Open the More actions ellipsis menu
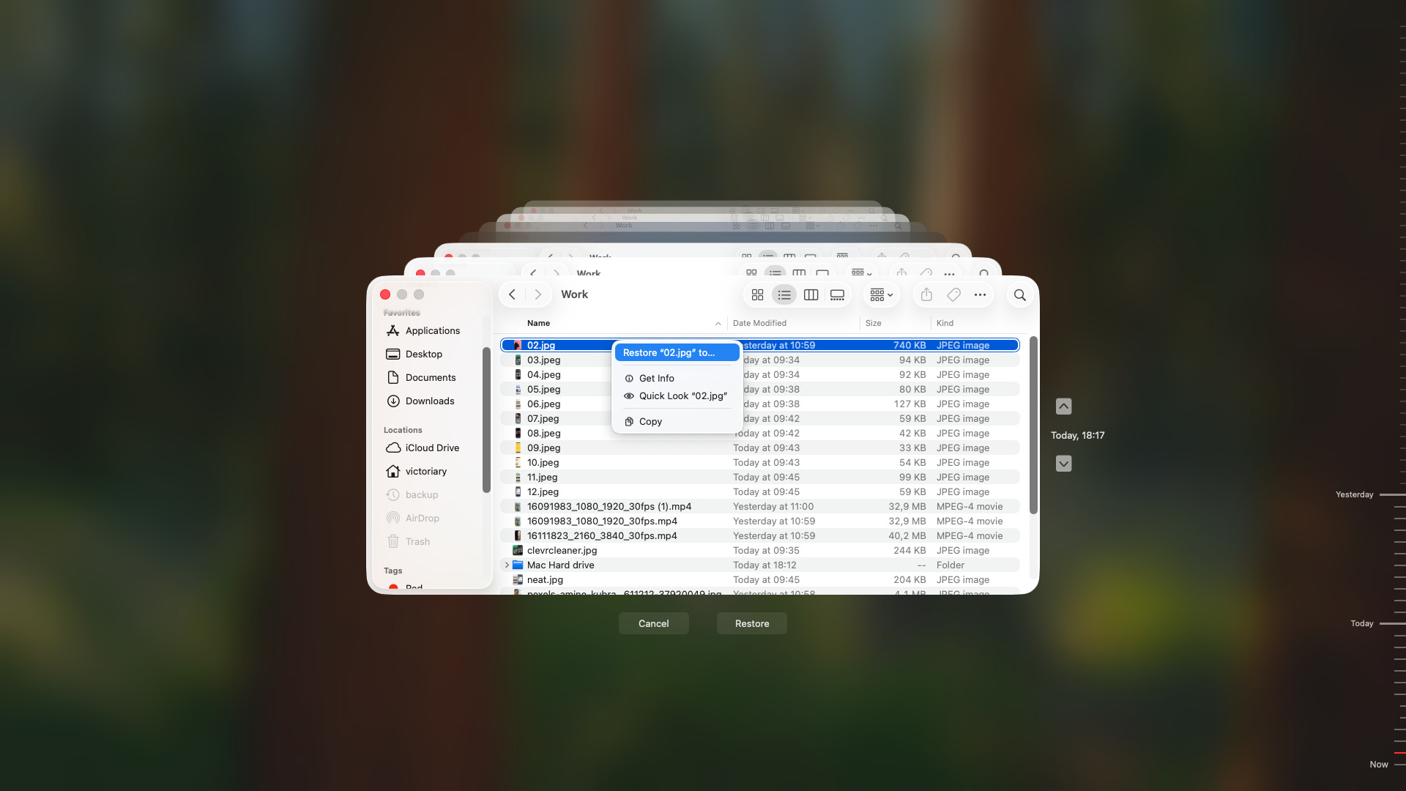The width and height of the screenshot is (1406, 791). click(980, 294)
